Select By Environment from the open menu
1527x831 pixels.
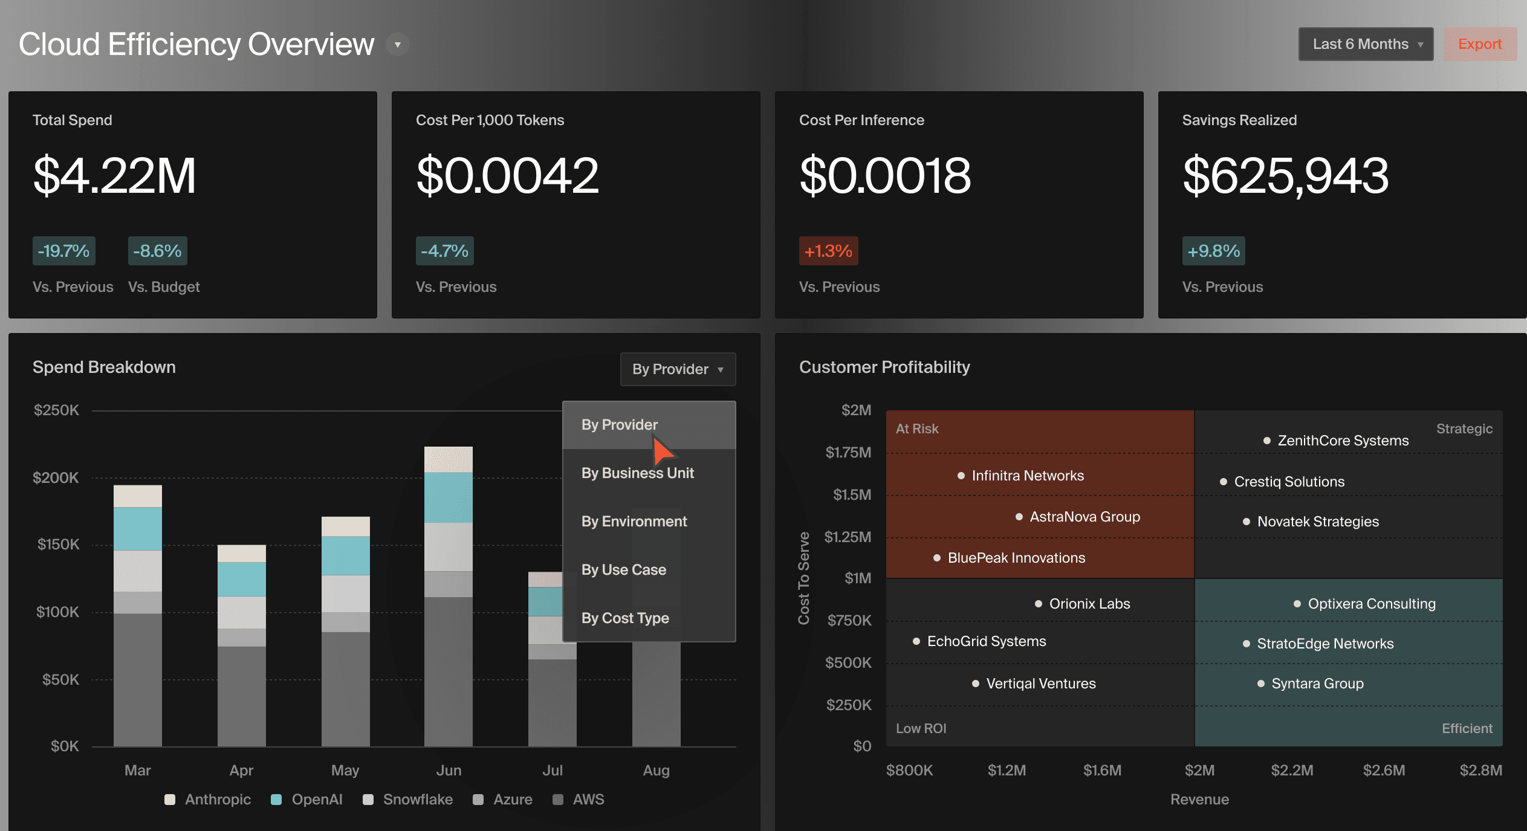coord(634,521)
